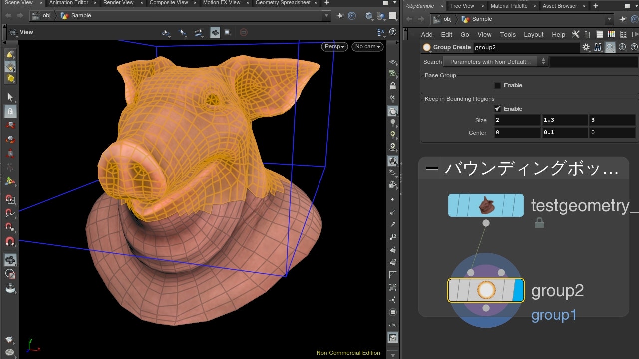
Task: Toggle the blue display flag on group2 node
Action: pyautogui.click(x=518, y=290)
